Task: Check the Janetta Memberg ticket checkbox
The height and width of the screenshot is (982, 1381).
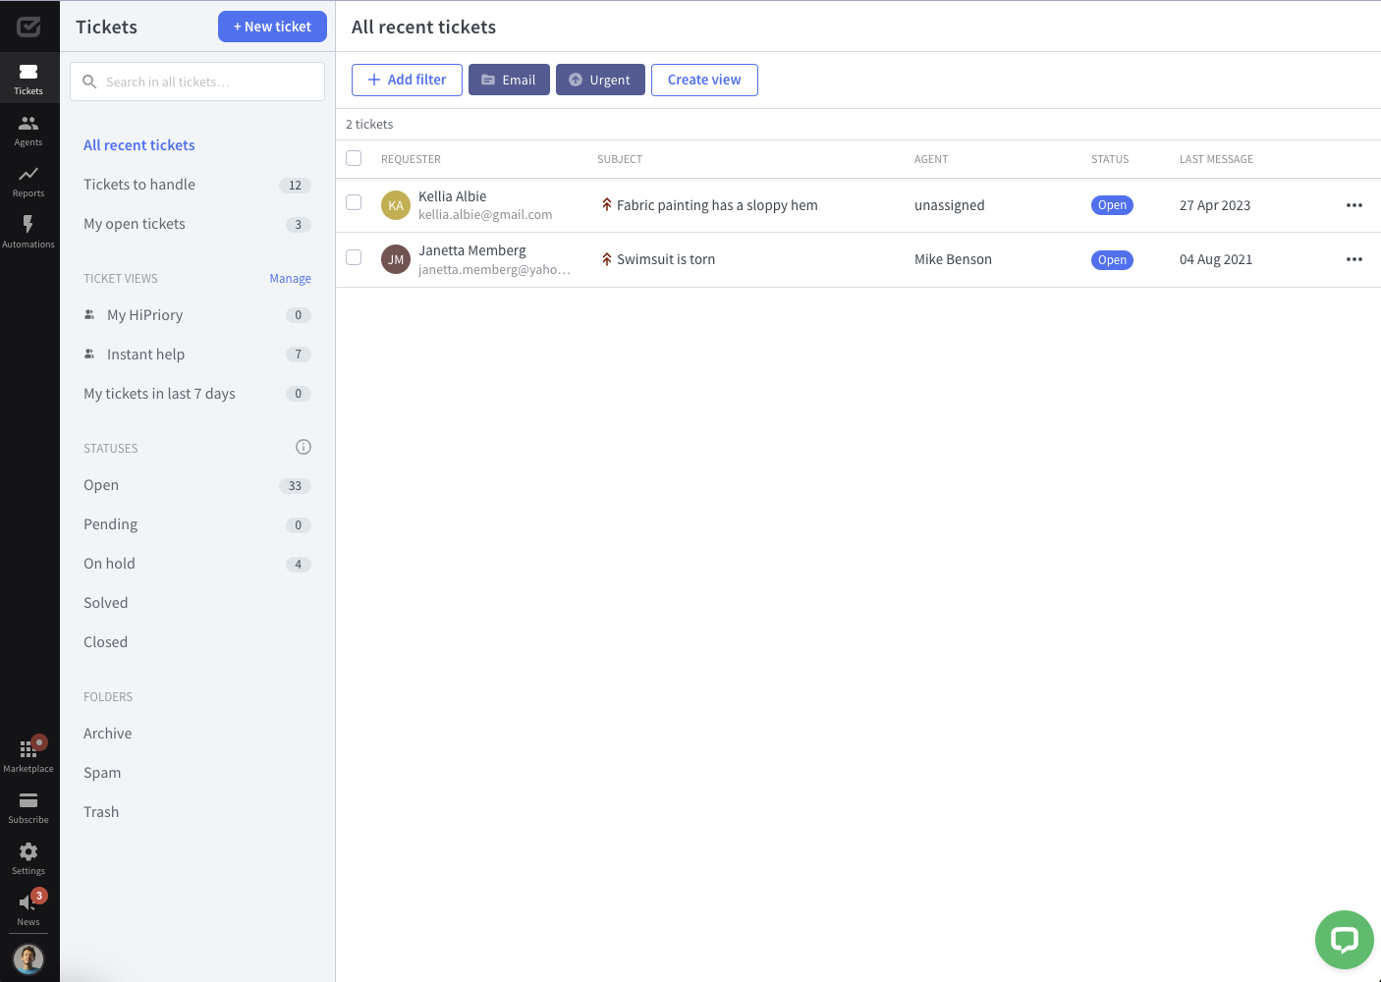Action: 354,257
